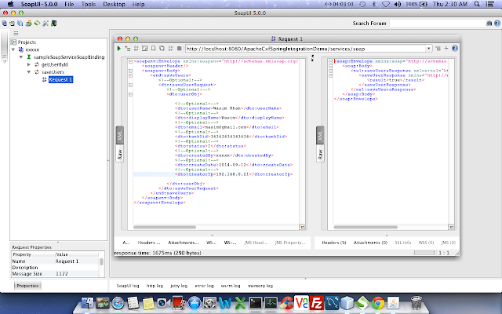Select Projects root in navigator
The image size is (502, 314).
[x=27, y=42]
